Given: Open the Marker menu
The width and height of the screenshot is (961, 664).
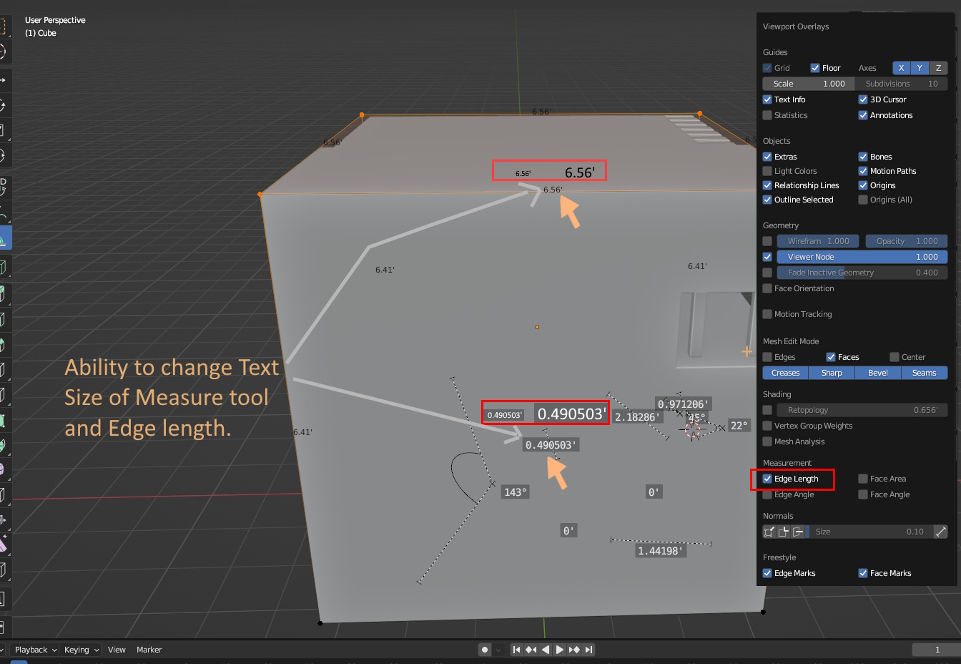Looking at the screenshot, I should click(149, 650).
